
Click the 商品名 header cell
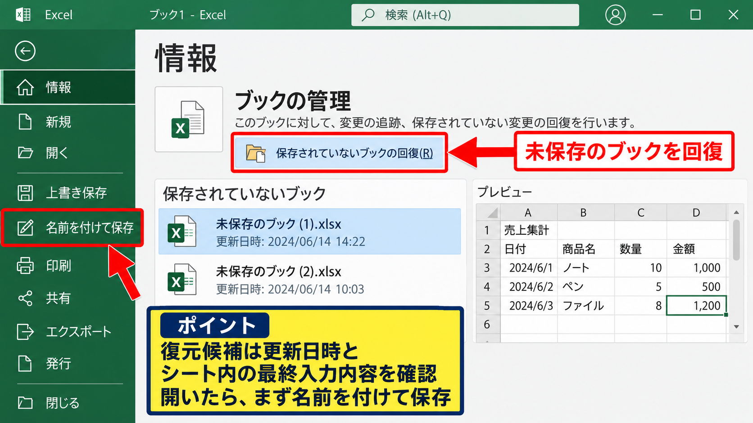pos(586,249)
